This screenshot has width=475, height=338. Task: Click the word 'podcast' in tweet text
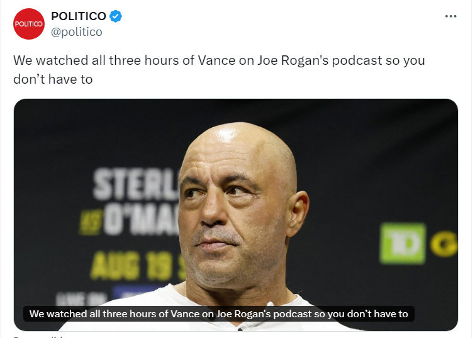357,60
